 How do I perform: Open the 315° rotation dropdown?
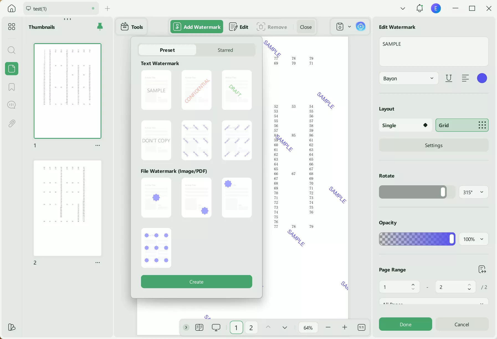pyautogui.click(x=473, y=192)
